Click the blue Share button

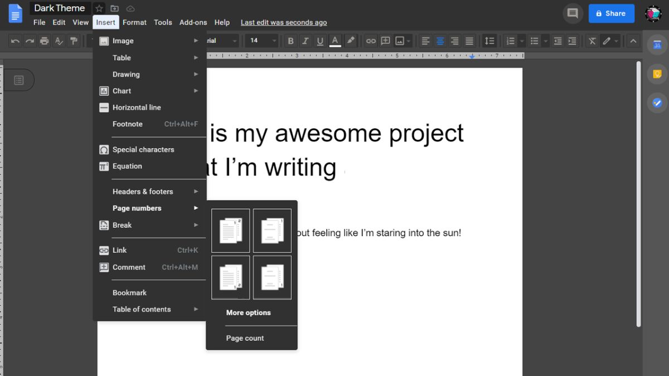[x=611, y=13]
